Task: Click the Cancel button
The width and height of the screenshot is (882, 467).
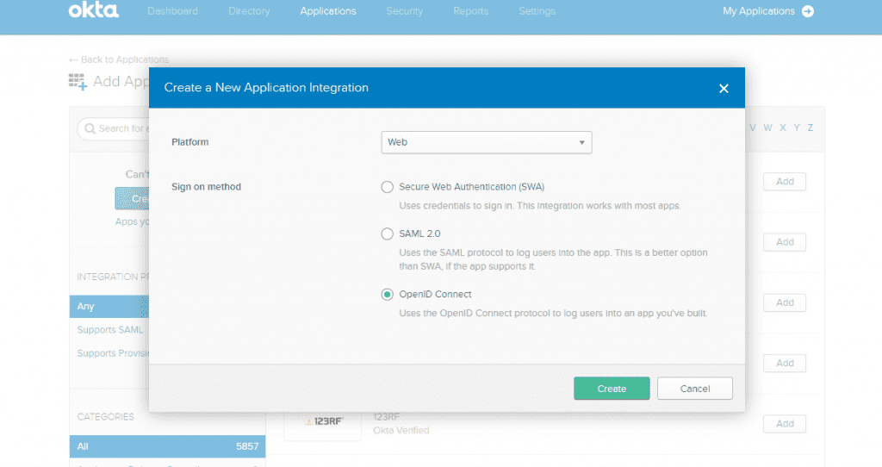Action: point(695,389)
